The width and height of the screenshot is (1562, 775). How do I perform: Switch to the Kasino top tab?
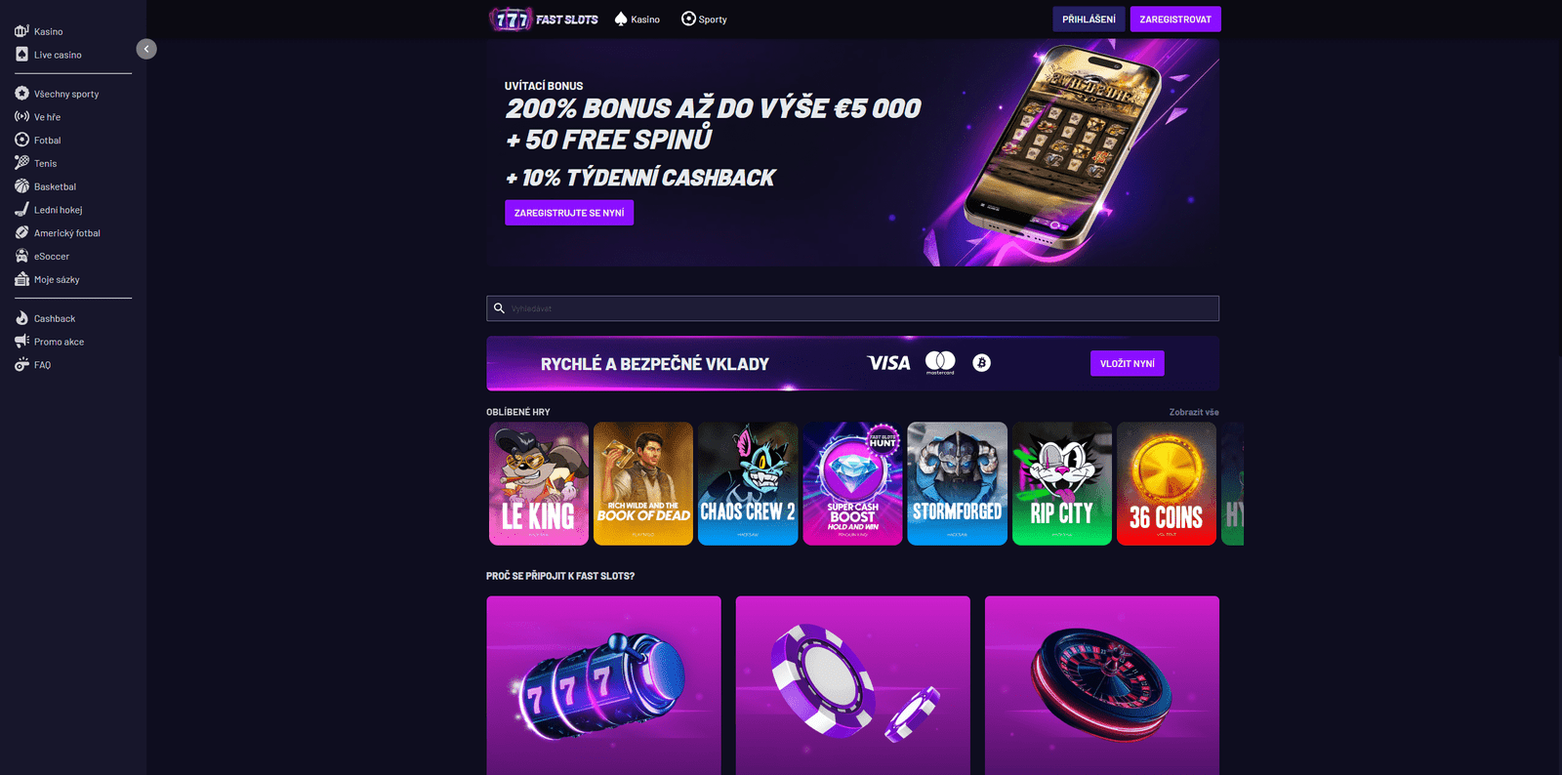(x=637, y=20)
